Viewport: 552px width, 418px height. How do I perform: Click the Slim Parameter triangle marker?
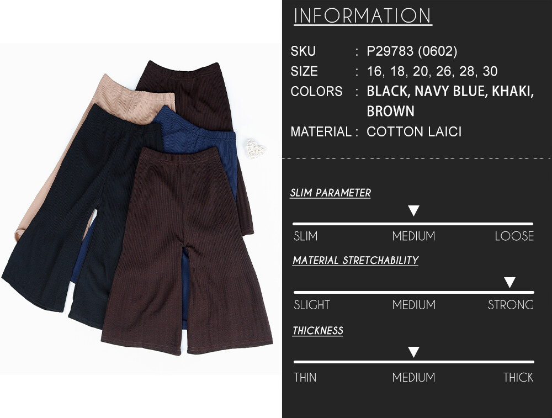[x=413, y=210]
